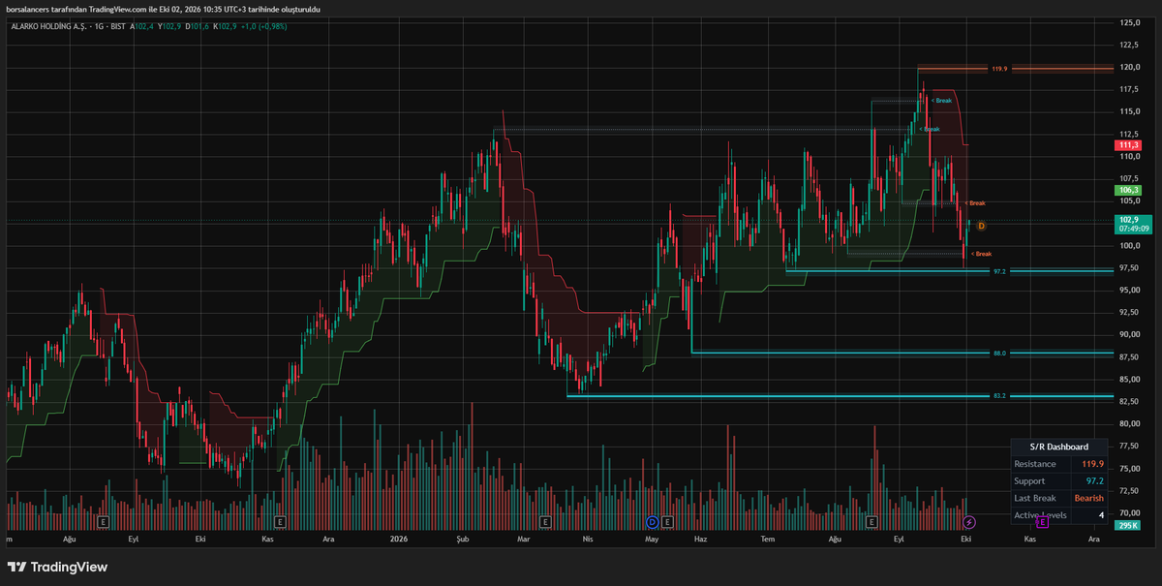Image resolution: width=1162 pixels, height=586 pixels.
Task: Open the purple upcoming earnings E marker
Action: [1042, 522]
